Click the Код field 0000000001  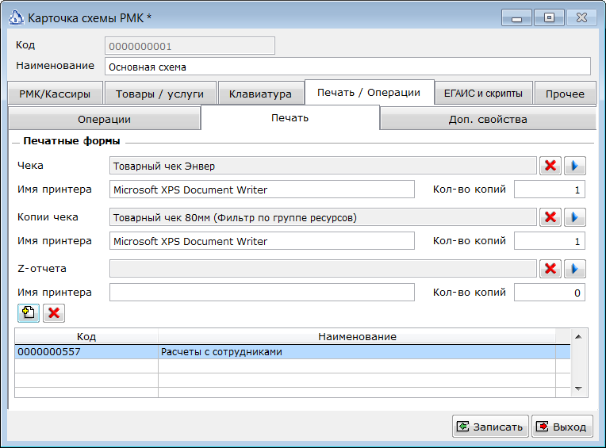(x=190, y=46)
